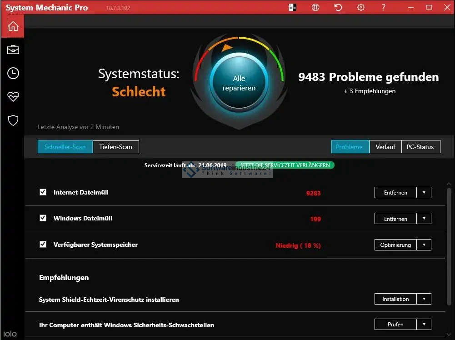Toggle the Verfügbarer Systemspeicher checkbox
Screen dimensions: 455x340
[x=43, y=245]
